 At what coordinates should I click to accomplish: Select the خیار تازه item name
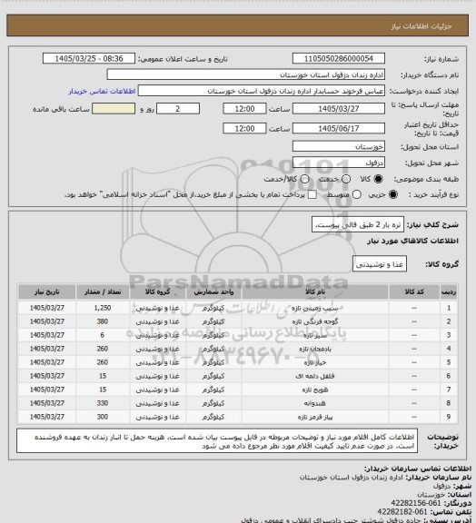315,362
